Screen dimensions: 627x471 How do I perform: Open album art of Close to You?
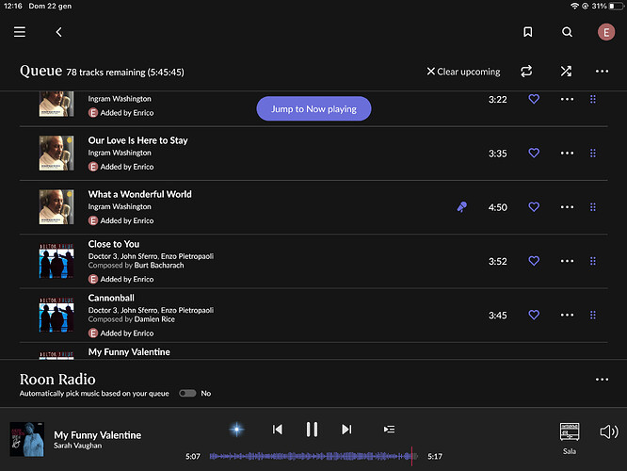(x=56, y=261)
